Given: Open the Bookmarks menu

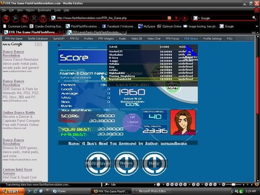Looking at the screenshot, I should click(x=44, y=10).
